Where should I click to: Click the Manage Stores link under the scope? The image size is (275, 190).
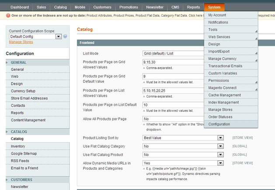tap(21, 42)
